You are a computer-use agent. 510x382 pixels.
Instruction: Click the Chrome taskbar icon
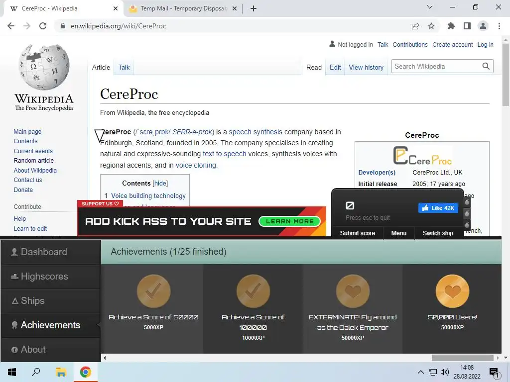tap(86, 372)
